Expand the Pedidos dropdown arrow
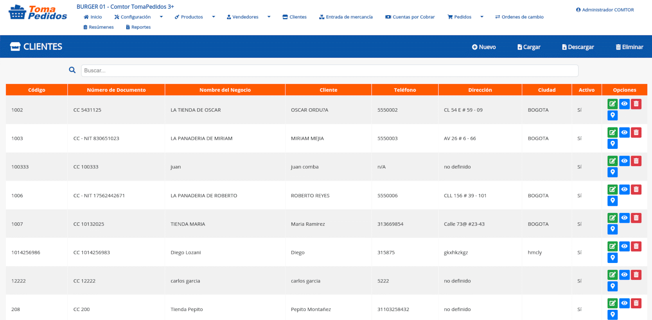The image size is (652, 320). [482, 17]
